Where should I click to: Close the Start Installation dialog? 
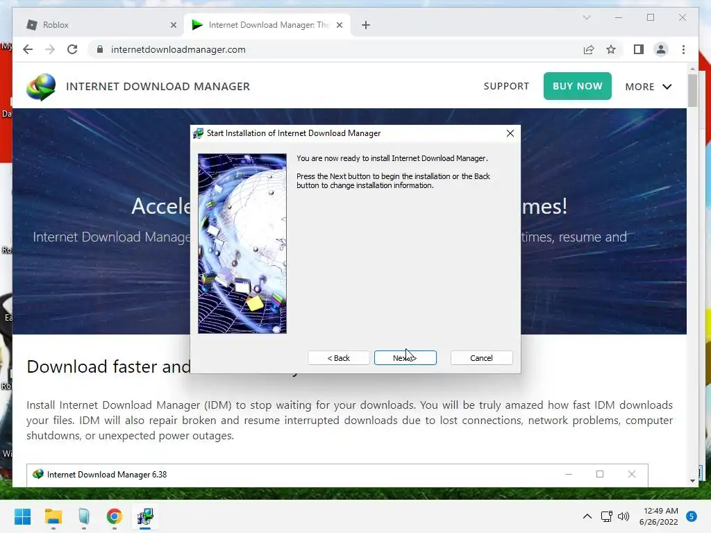510,133
